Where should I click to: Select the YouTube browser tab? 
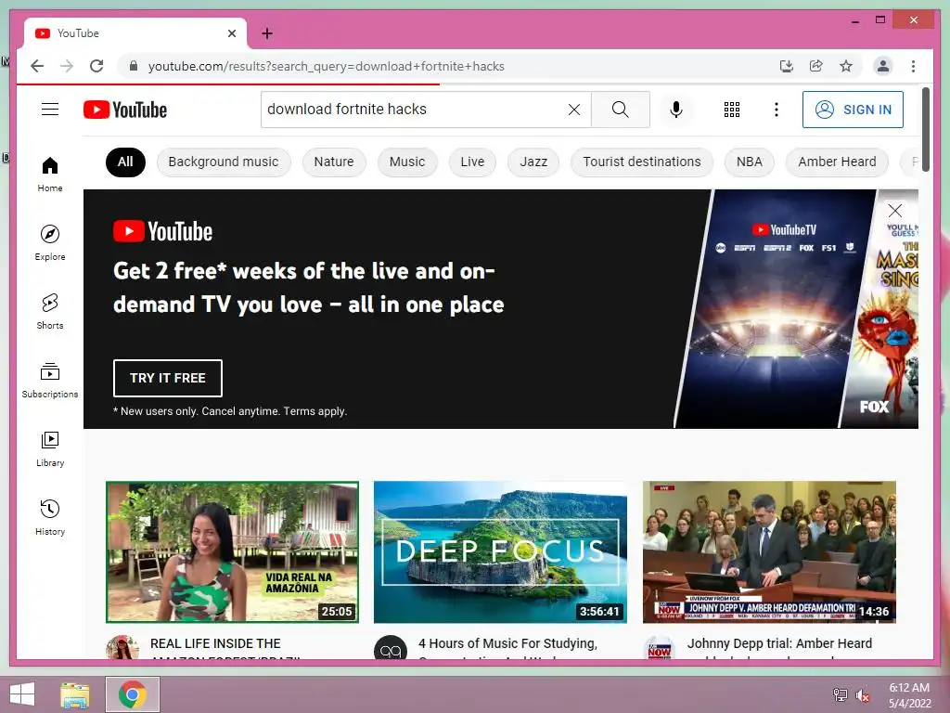click(x=135, y=33)
